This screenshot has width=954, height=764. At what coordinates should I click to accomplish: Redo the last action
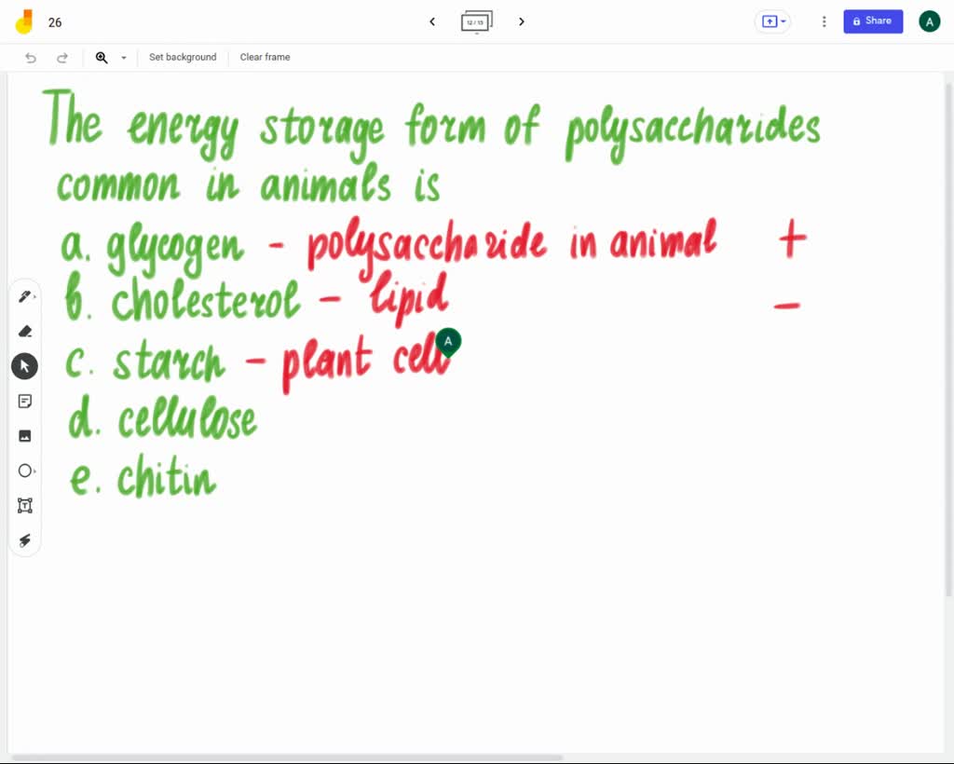[62, 57]
